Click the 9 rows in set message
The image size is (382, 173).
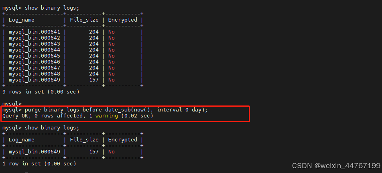click(x=41, y=92)
